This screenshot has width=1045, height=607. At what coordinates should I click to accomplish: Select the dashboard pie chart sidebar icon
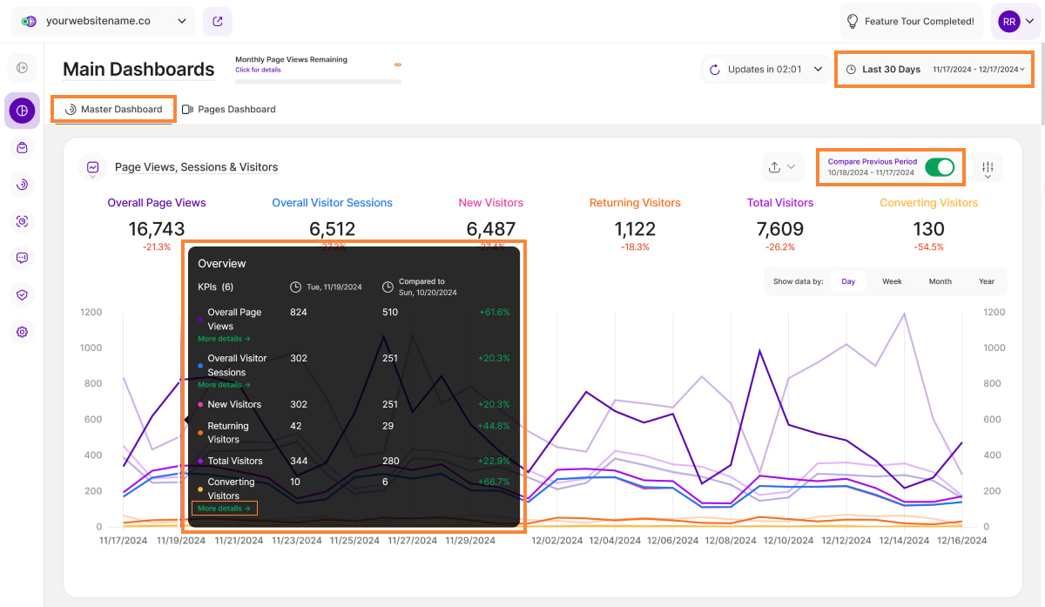(22, 111)
